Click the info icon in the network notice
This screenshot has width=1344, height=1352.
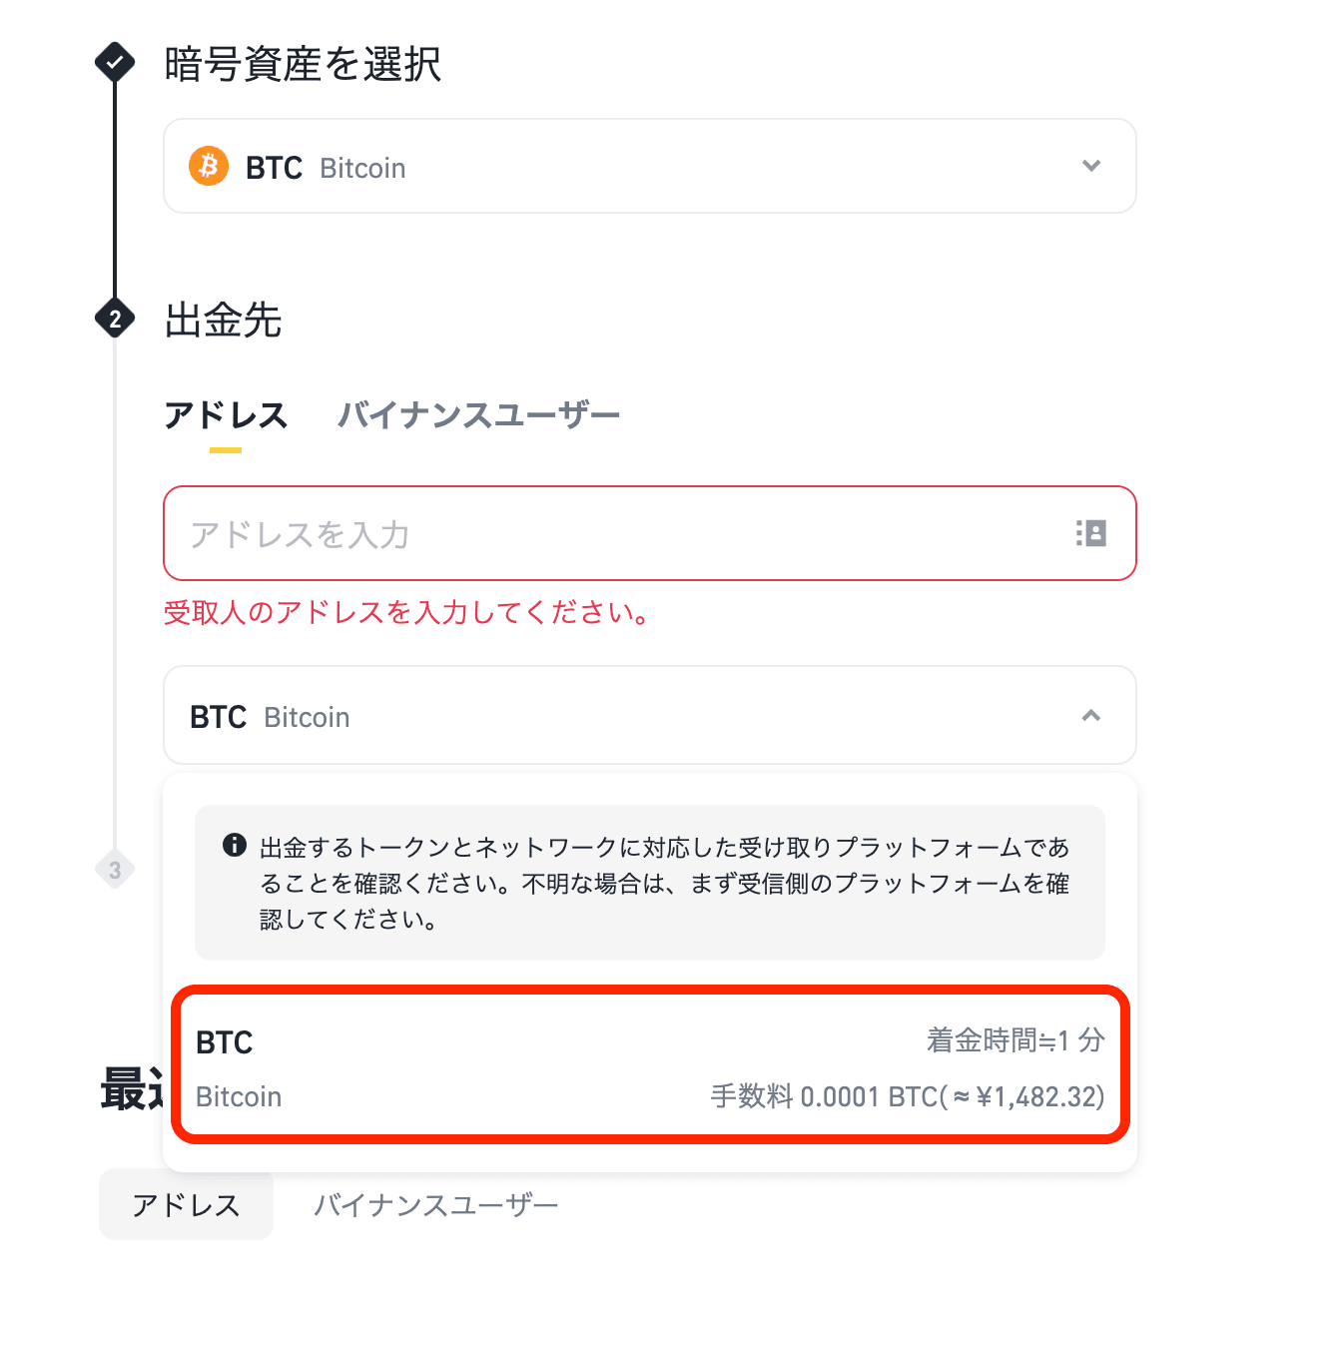click(233, 846)
